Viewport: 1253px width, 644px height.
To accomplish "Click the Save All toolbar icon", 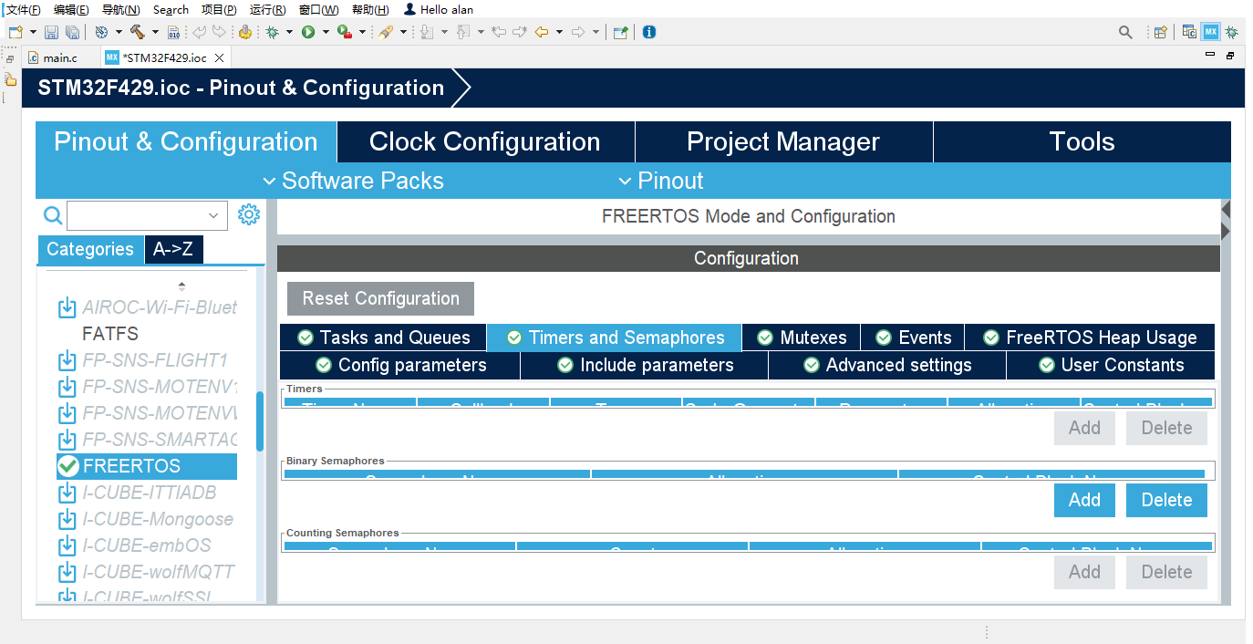I will pos(71,32).
